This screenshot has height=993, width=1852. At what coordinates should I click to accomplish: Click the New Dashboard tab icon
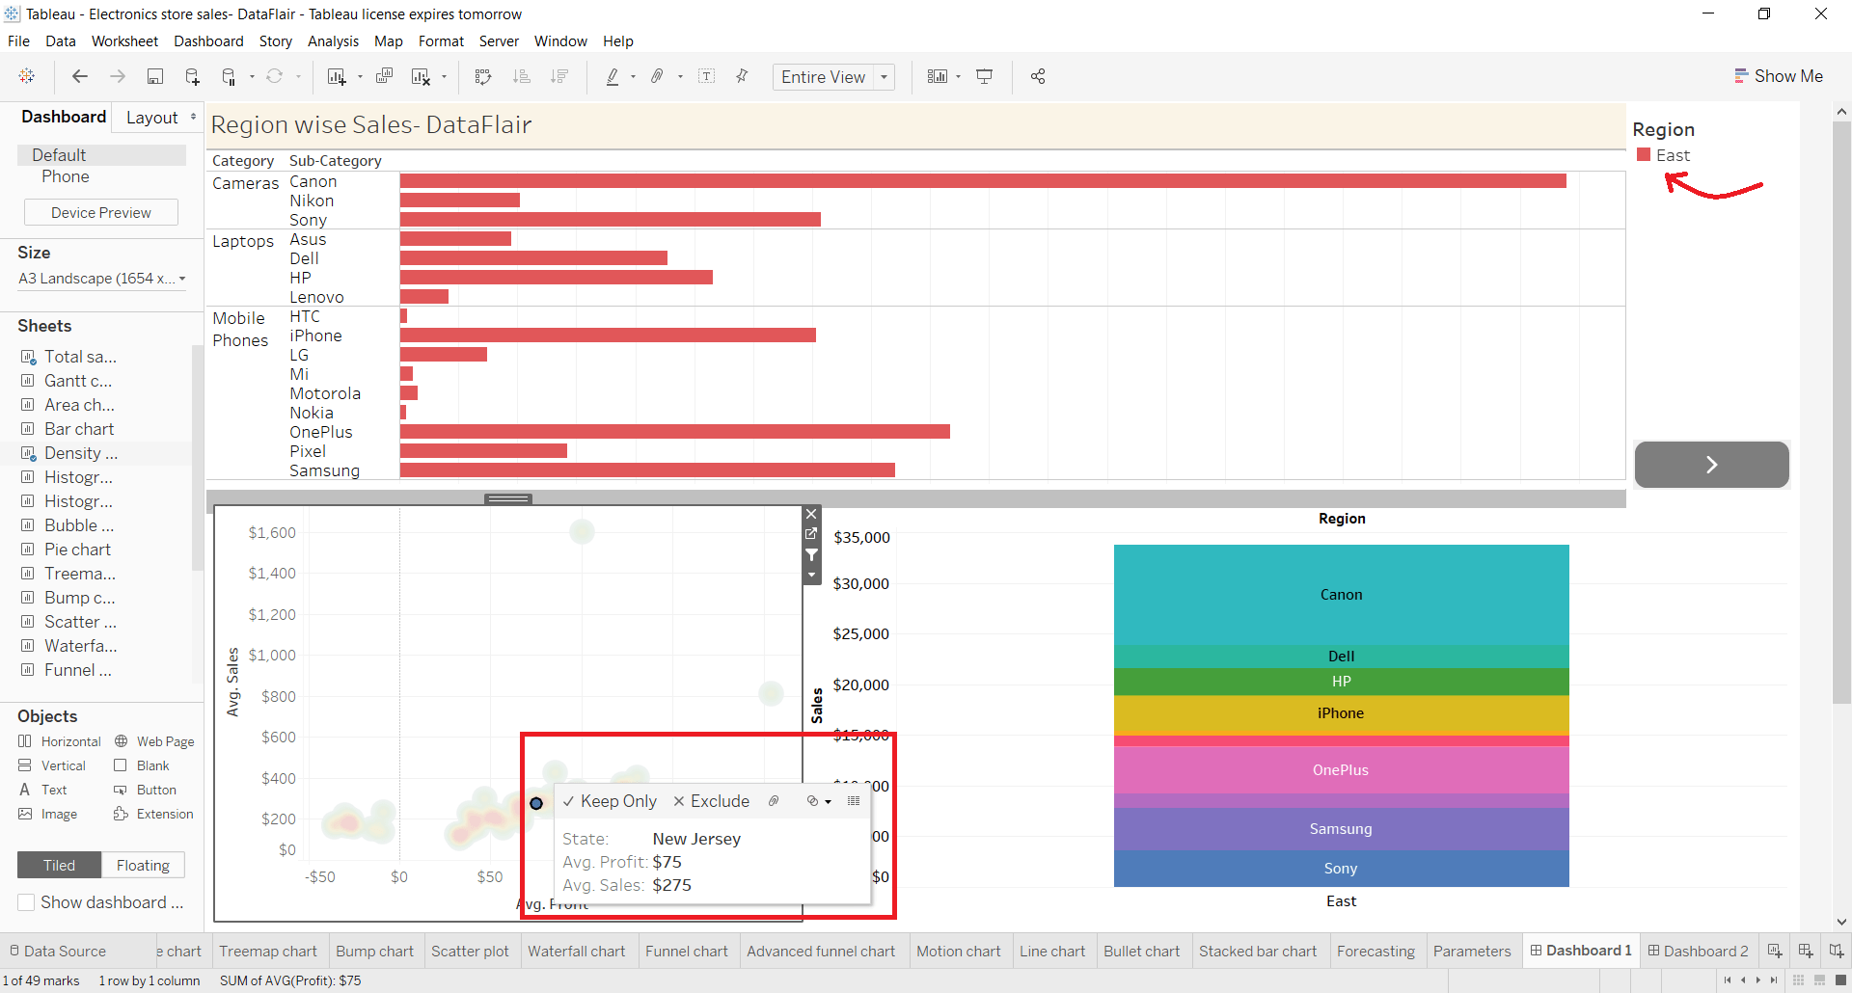click(1806, 951)
